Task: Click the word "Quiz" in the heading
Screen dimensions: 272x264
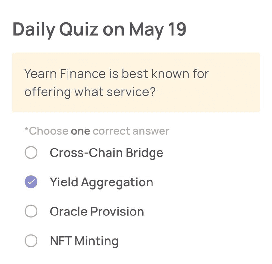Action: pyautogui.click(x=79, y=29)
